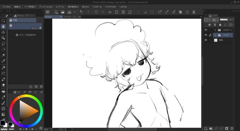Click the scissors cut icon
Screen dimensions: 240x131
point(194,12)
